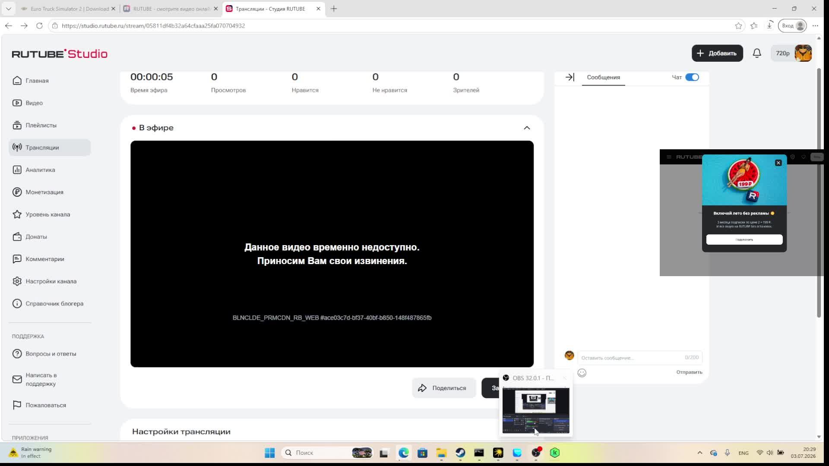The width and height of the screenshot is (829, 466).
Task: Open the profile avatar menu
Action: [x=803, y=53]
